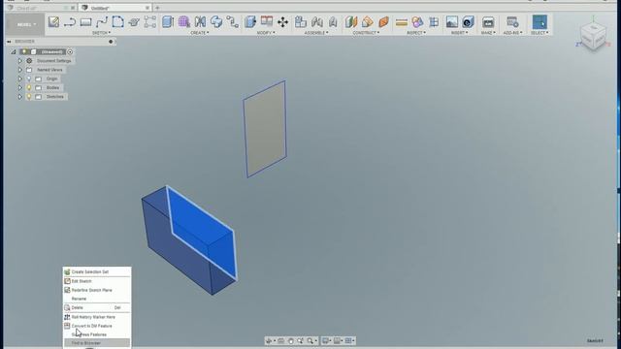621x349 pixels.
Task: Select the Stop Sketch icon
Action: [x=134, y=22]
